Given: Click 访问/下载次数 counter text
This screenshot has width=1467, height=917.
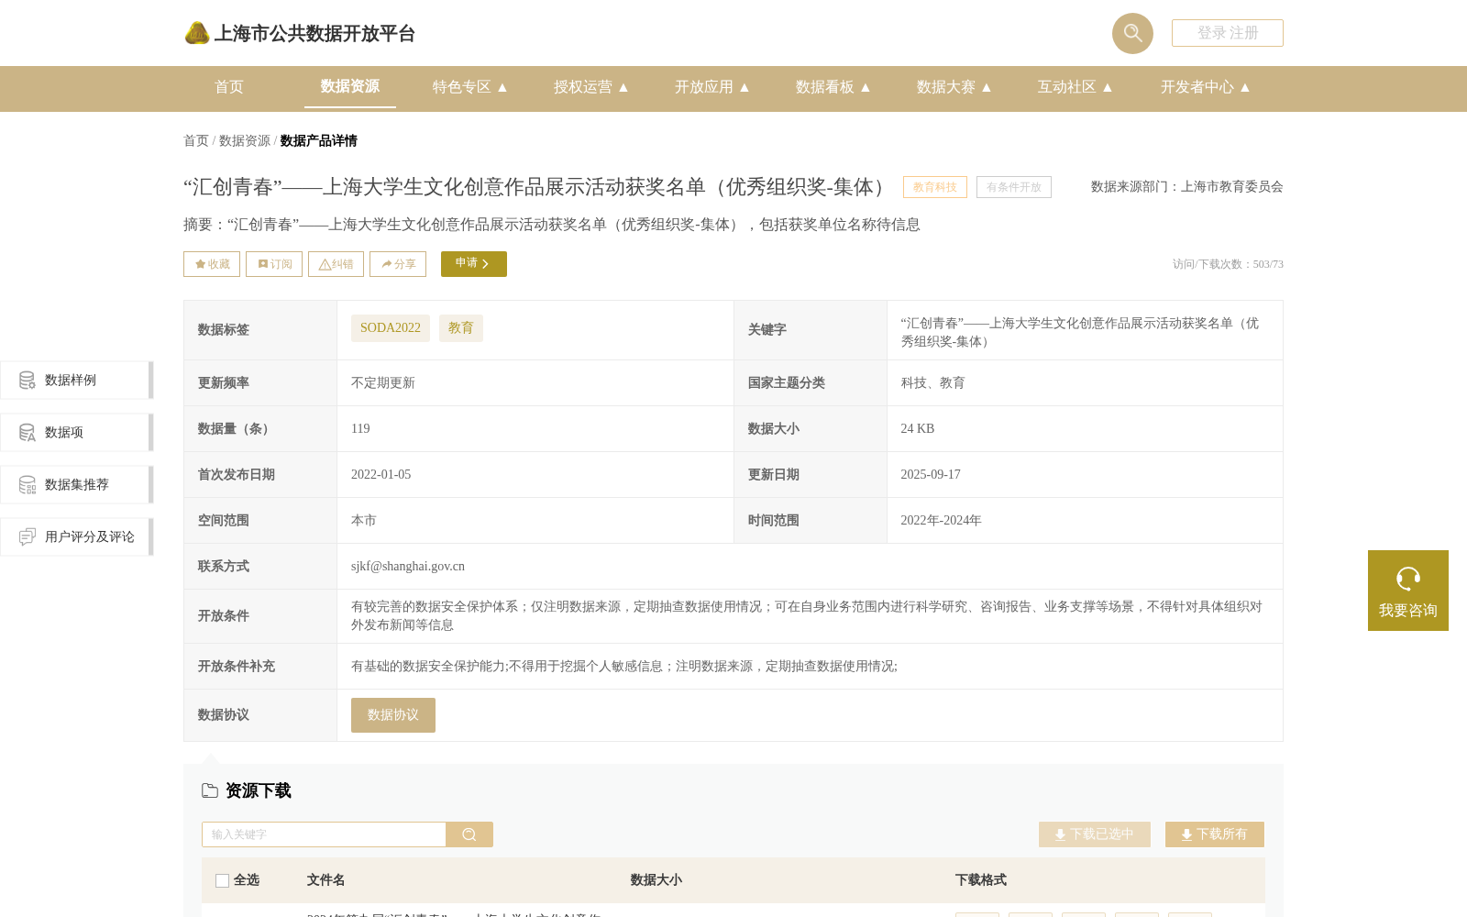Looking at the screenshot, I should (x=1228, y=264).
